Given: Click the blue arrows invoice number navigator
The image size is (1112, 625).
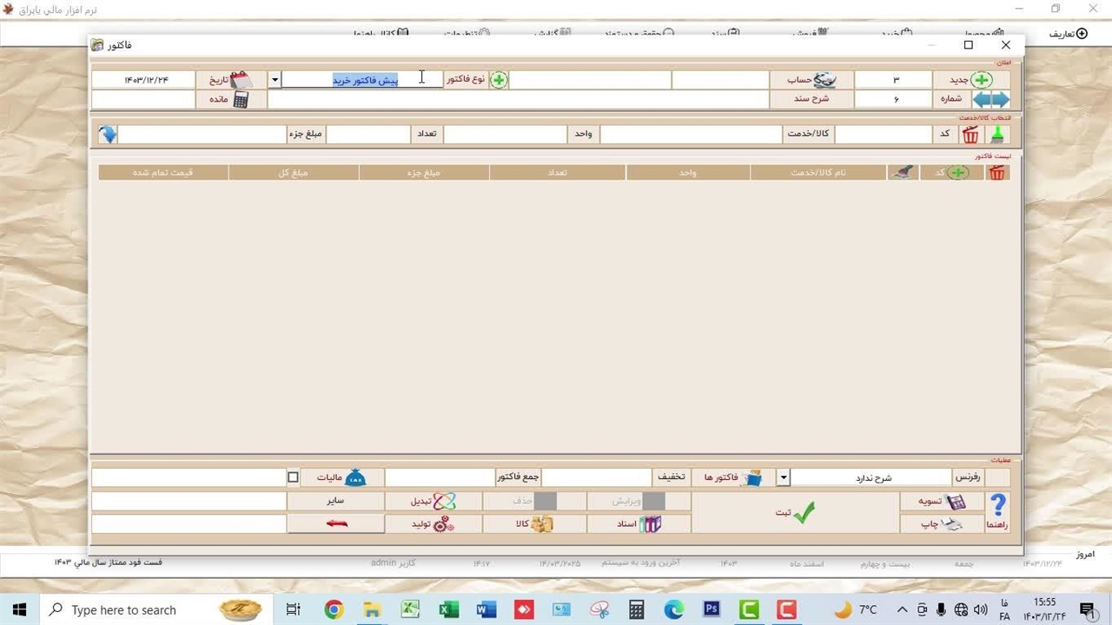Looking at the screenshot, I should [990, 99].
